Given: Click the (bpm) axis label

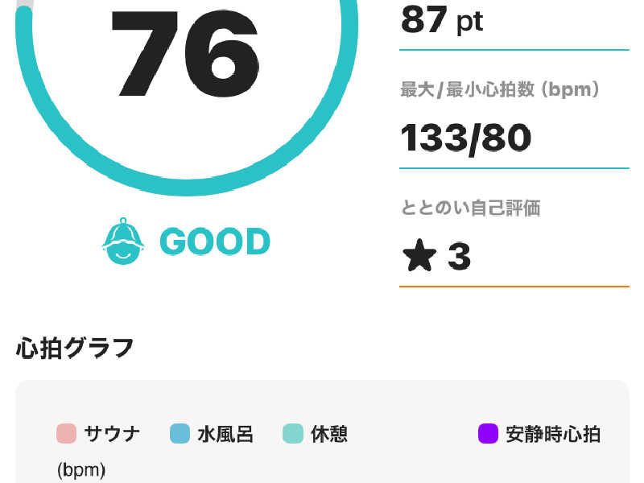Looking at the screenshot, I should click(x=81, y=469).
